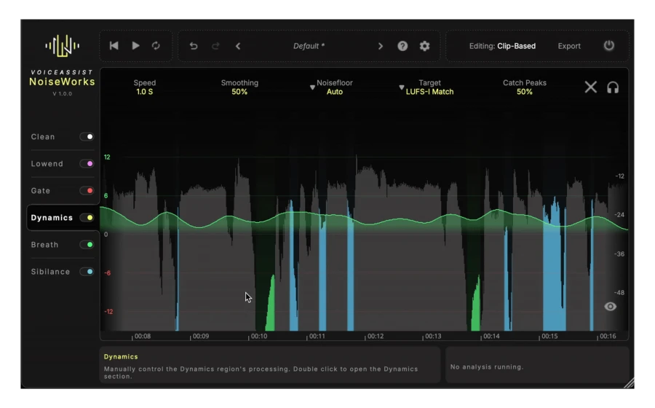Enable headphones solo listen
655x408 pixels.
point(612,87)
